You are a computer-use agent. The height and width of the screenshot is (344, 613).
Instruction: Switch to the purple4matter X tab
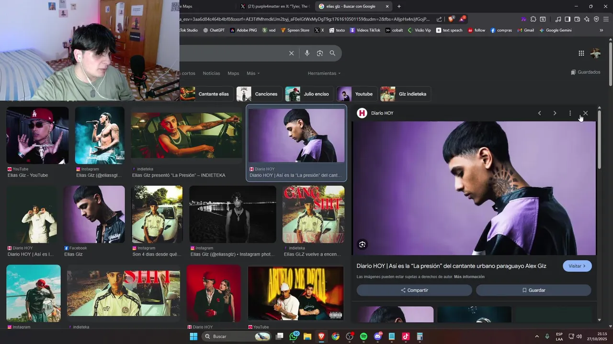click(x=275, y=6)
